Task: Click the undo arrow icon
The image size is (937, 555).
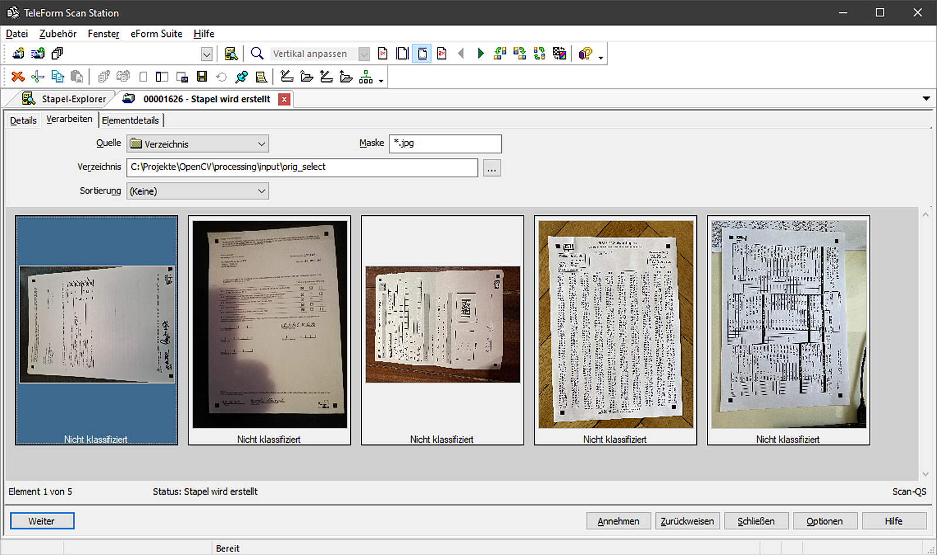Action: 221,77
